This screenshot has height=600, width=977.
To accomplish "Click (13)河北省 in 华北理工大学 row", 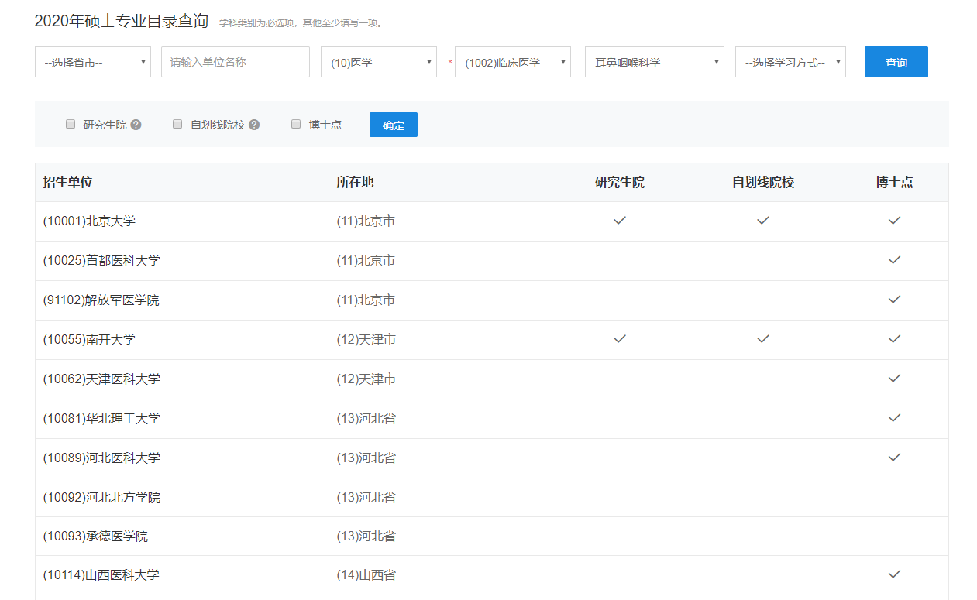I will point(366,419).
